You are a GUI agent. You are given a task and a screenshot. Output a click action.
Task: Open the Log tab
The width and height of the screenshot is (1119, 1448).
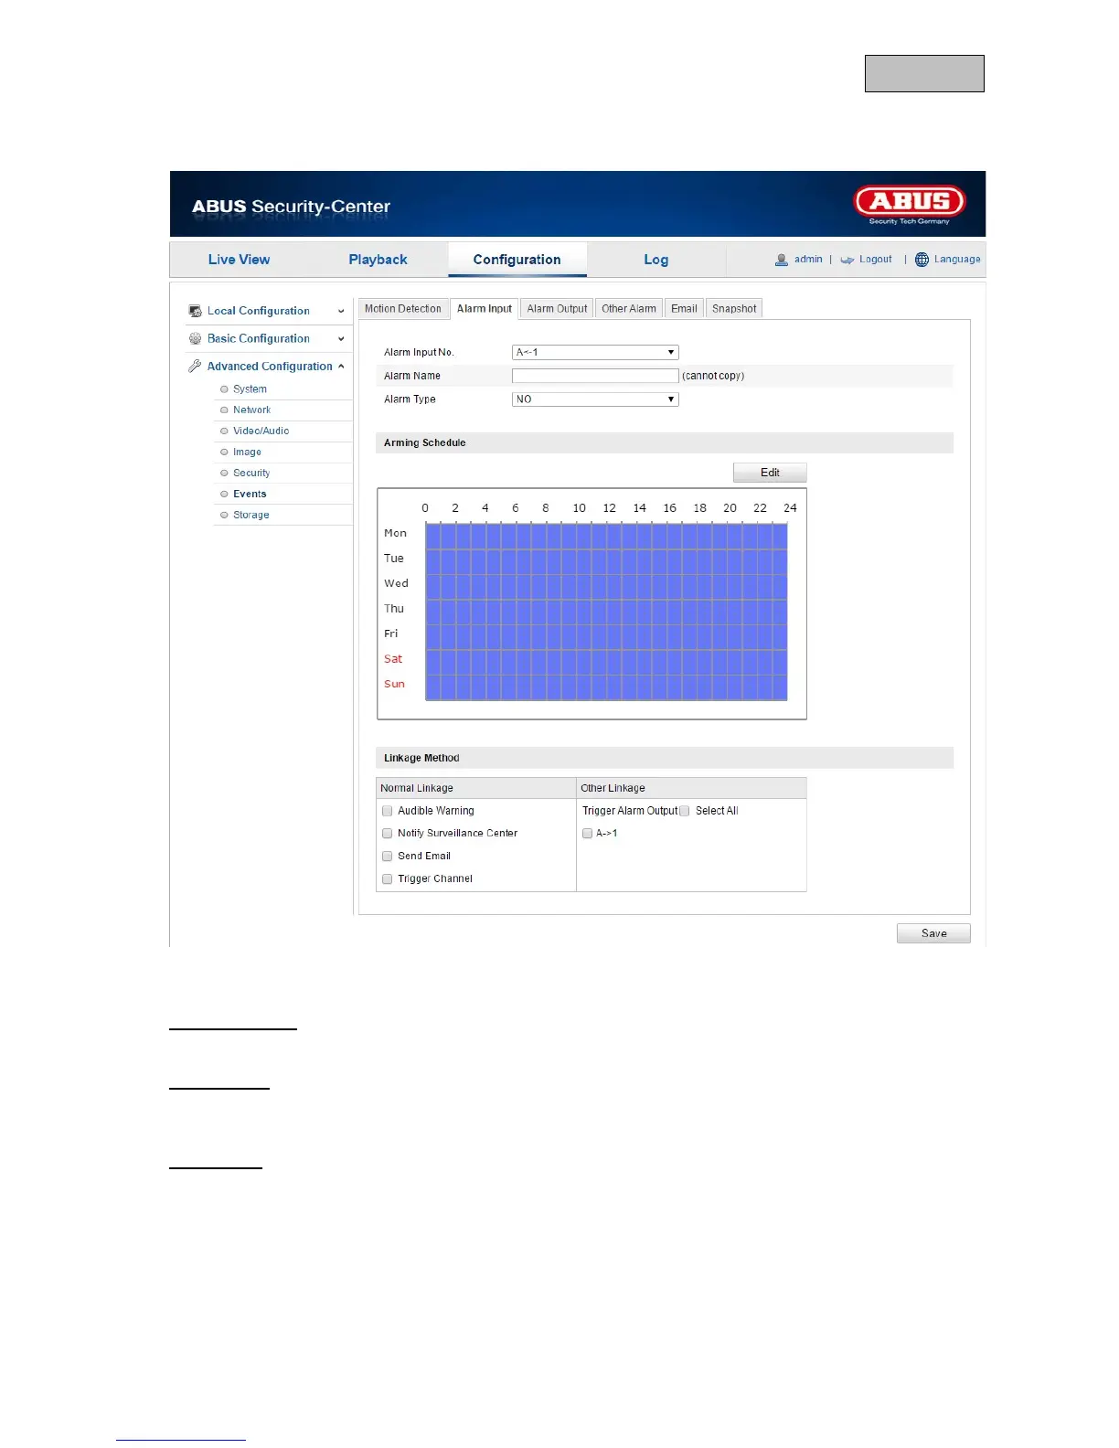656,260
